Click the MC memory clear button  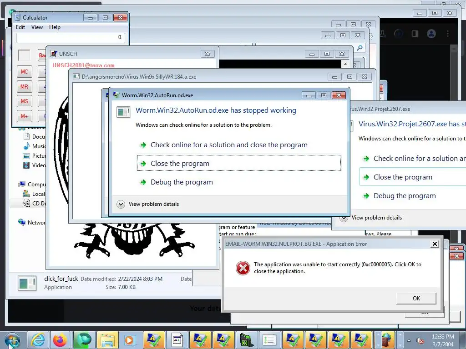(x=25, y=71)
